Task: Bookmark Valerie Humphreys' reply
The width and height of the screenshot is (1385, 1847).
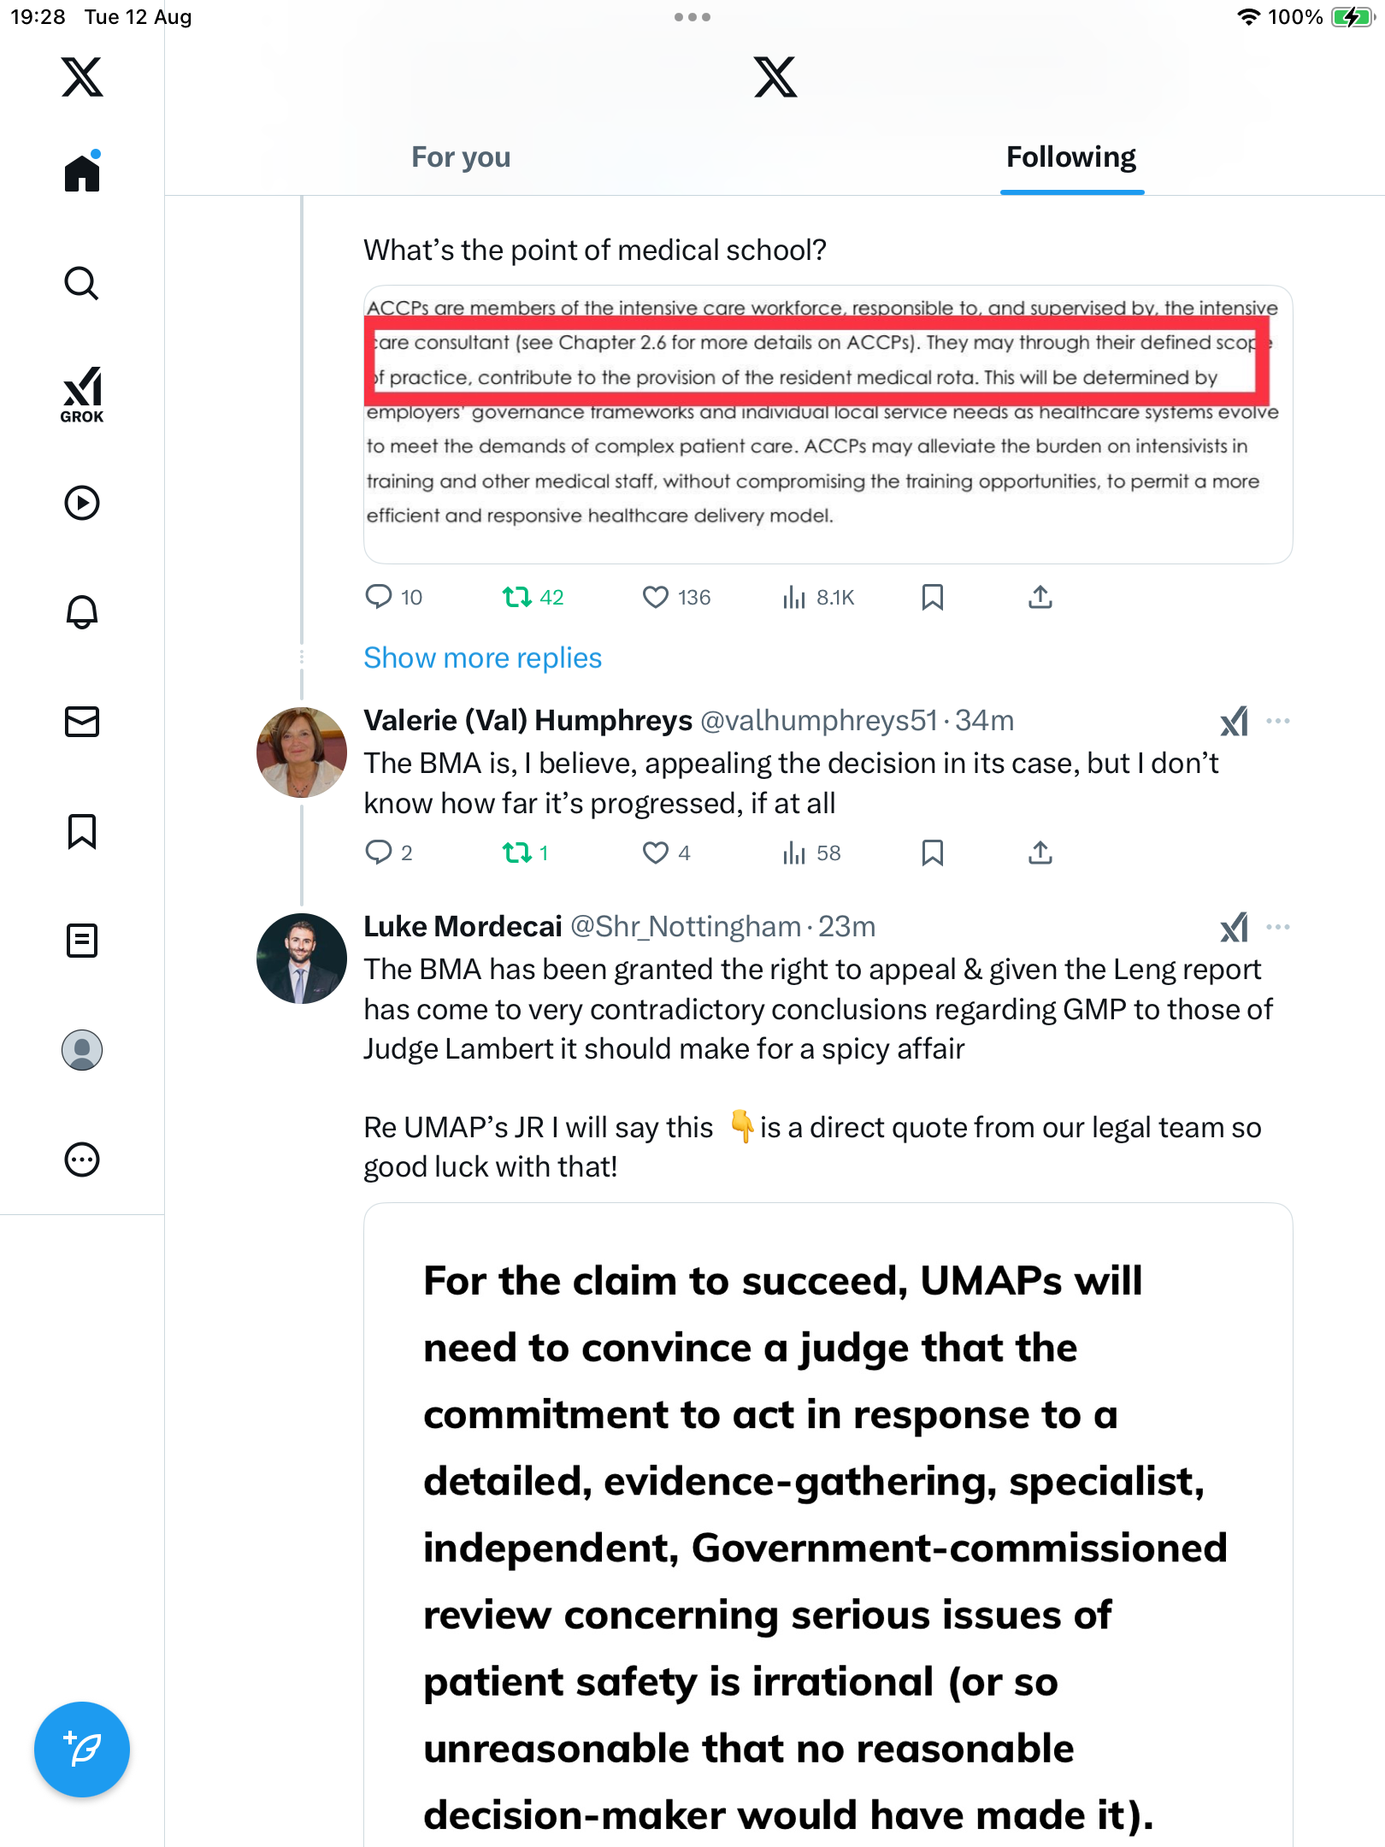Action: 932,853
